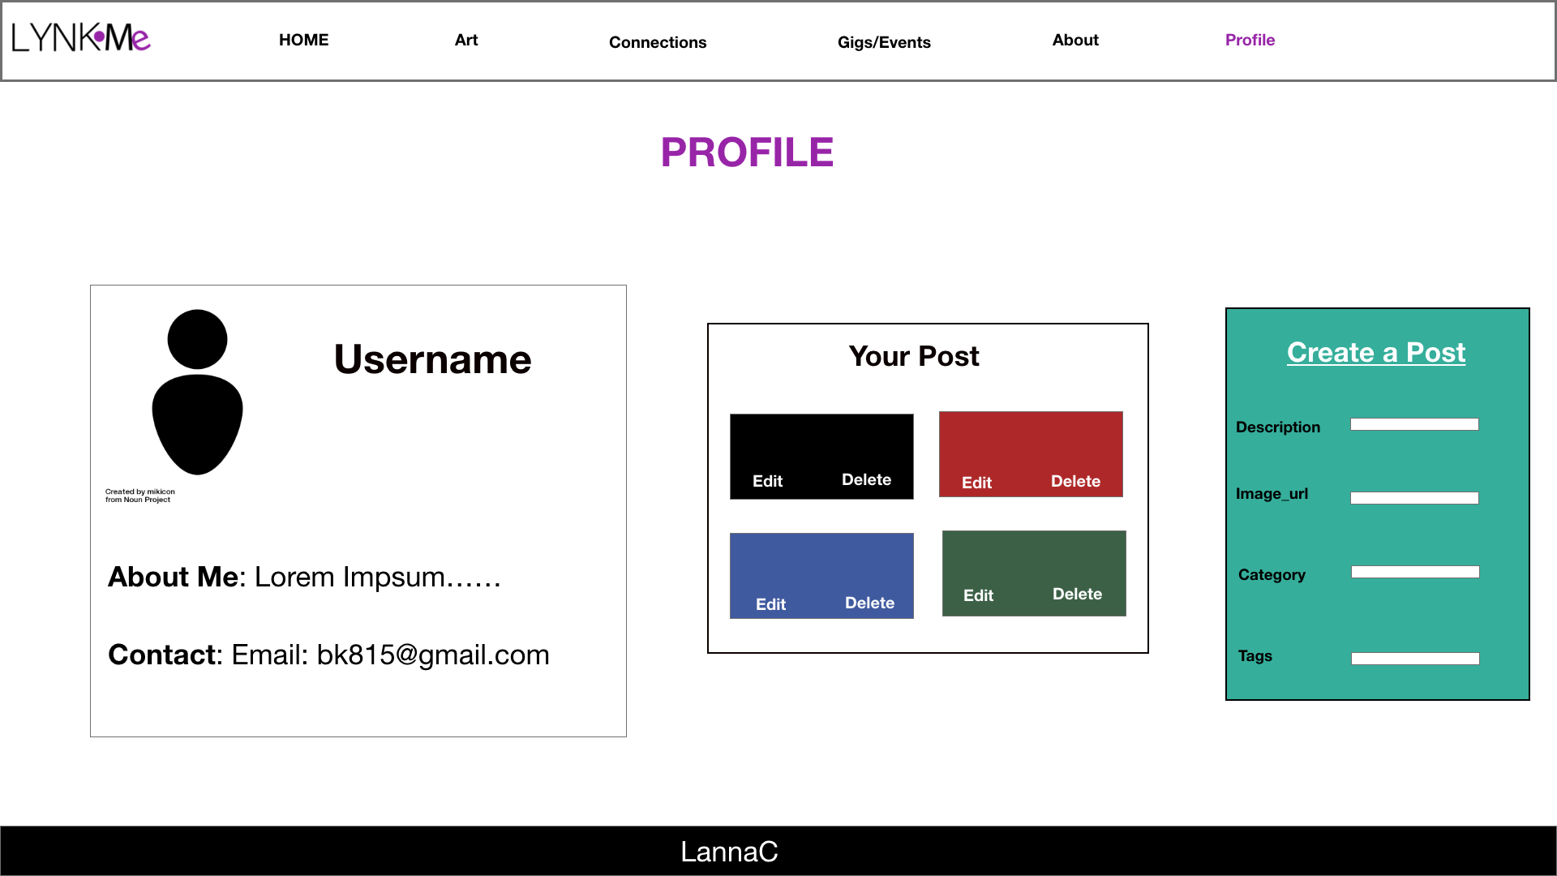Click the Category input field
1557x876 pixels.
point(1414,571)
